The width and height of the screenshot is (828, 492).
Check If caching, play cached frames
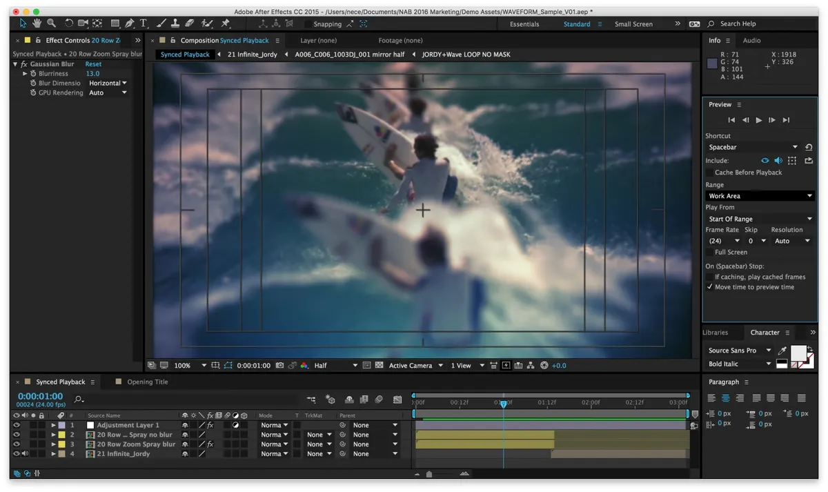point(709,277)
